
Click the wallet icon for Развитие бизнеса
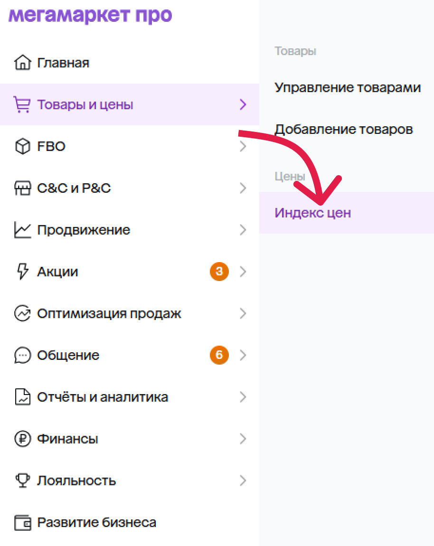pos(22,523)
